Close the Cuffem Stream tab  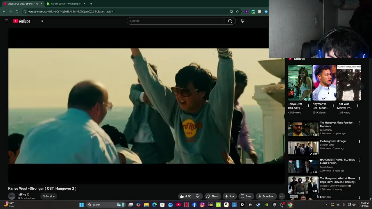pyautogui.click(x=85, y=4)
